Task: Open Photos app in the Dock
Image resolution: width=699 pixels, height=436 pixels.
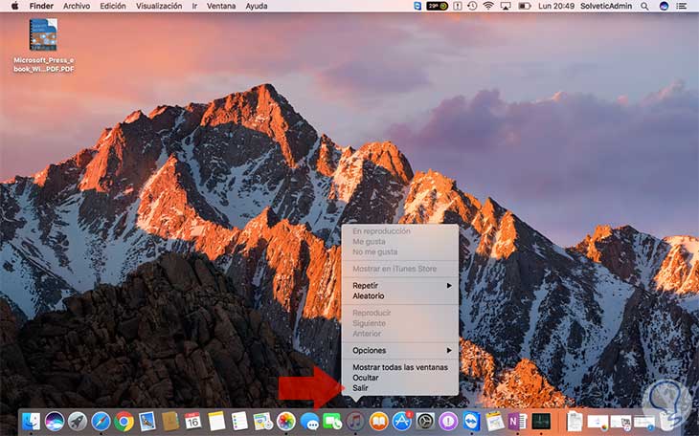Action: [x=285, y=421]
